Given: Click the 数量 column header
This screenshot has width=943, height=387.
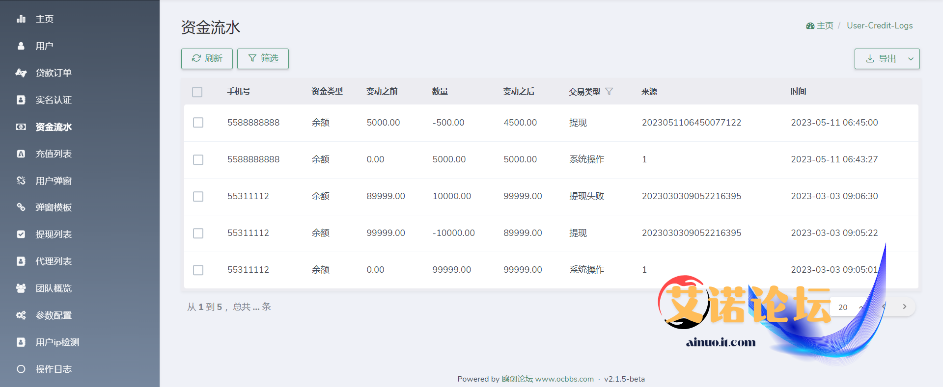Looking at the screenshot, I should pyautogui.click(x=440, y=92).
